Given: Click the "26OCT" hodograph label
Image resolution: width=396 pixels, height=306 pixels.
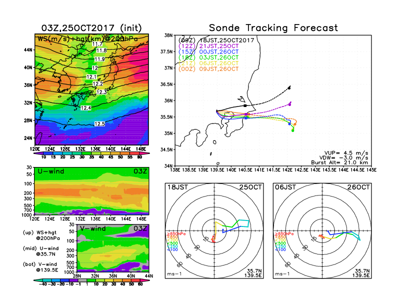Looking at the screenshot, I should [x=358, y=187].
